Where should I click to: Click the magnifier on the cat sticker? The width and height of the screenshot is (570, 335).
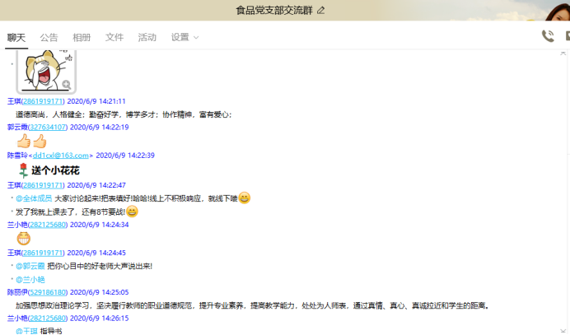66,84
